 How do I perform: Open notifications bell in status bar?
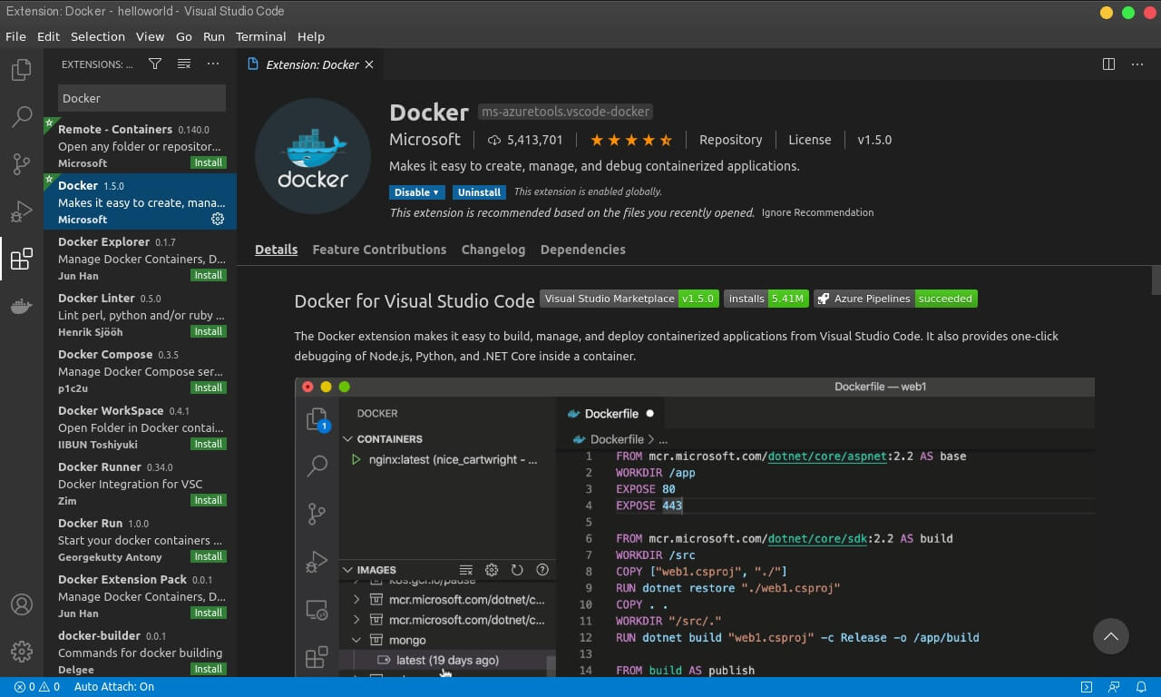(1142, 687)
